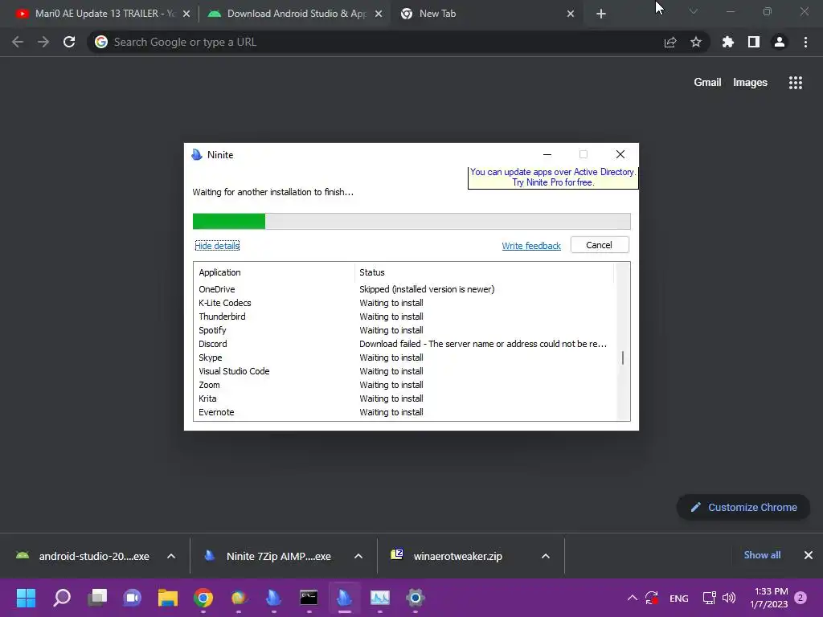Expand android-studio download options chevron
823x617 pixels.
pyautogui.click(x=171, y=556)
